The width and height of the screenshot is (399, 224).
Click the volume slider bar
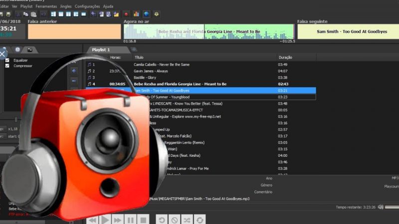click(392, 207)
